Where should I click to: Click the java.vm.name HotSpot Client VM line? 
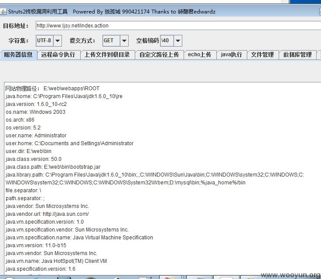click(x=56, y=261)
